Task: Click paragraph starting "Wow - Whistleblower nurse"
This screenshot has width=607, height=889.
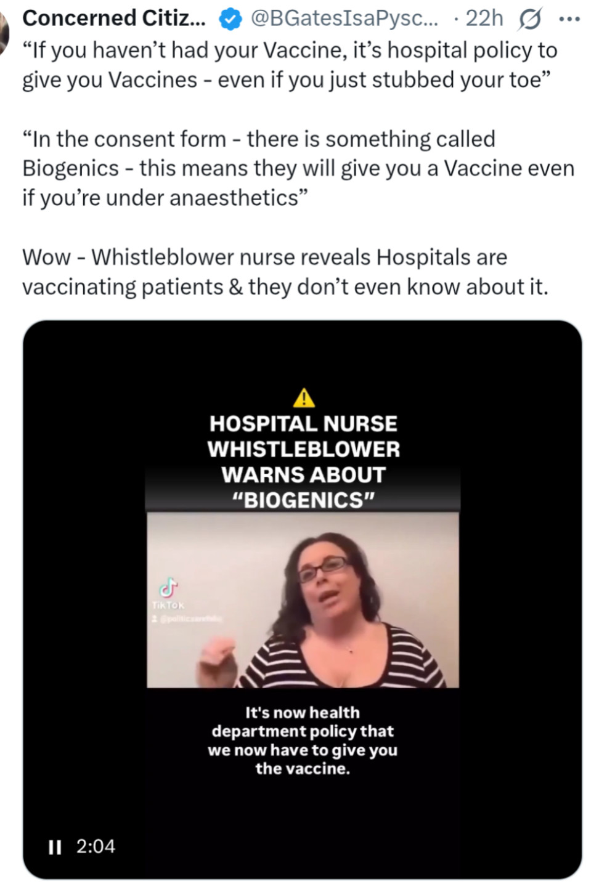Action: click(285, 272)
